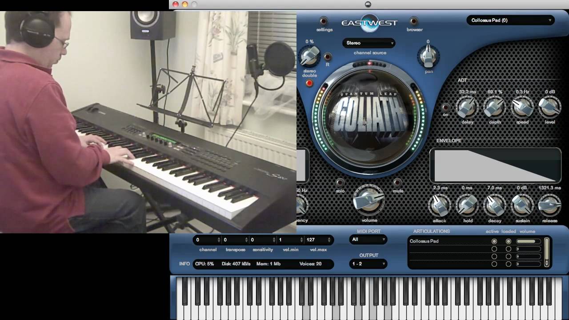Toggle the red stereo double LED button

[309, 83]
